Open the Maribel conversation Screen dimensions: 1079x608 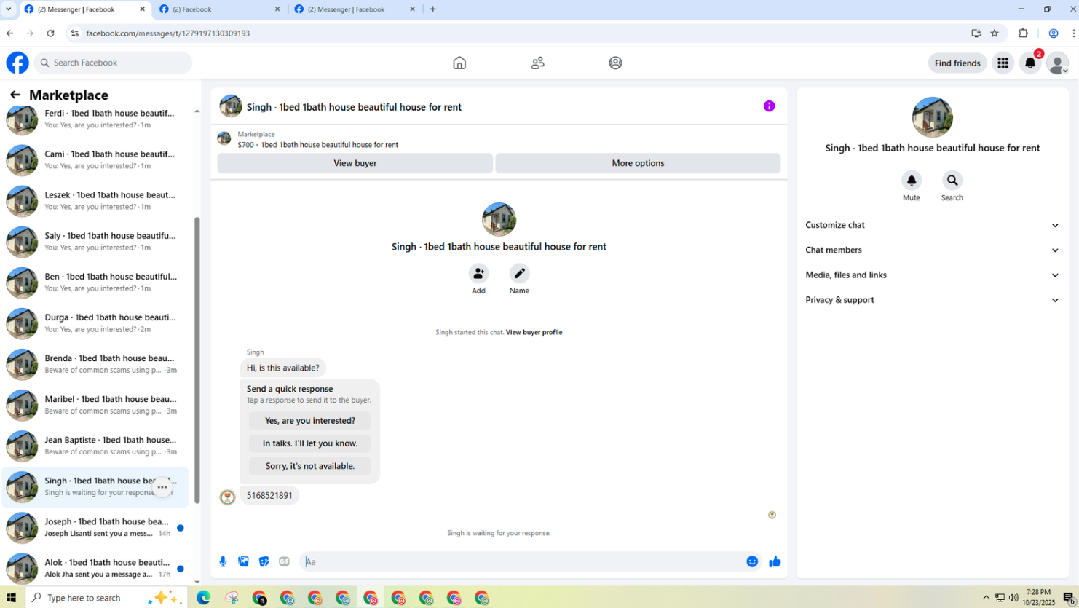coord(95,404)
